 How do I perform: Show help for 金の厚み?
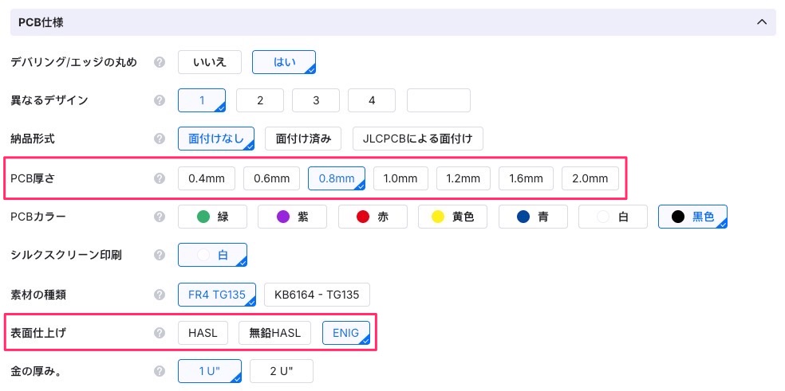(160, 371)
